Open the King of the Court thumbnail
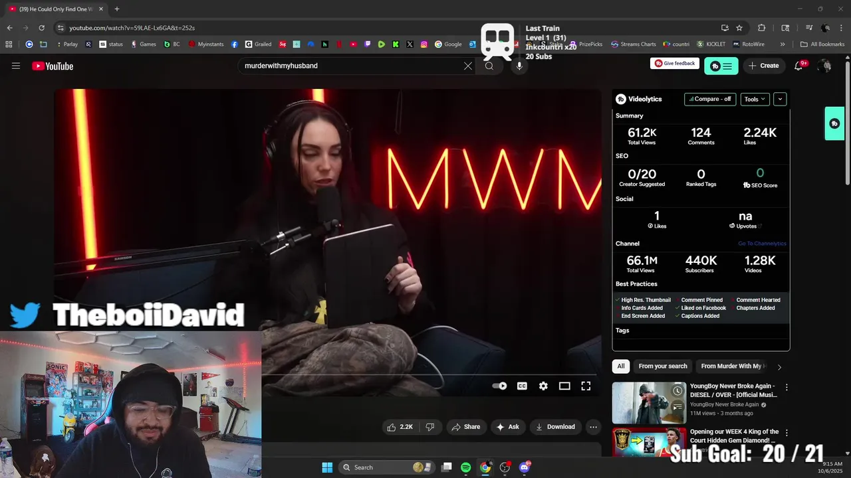Viewport: 851px width, 478px height. [649, 441]
